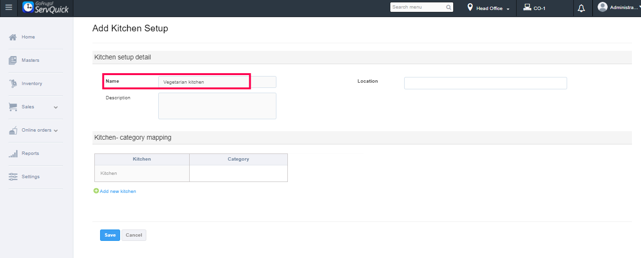The image size is (641, 258).
Task: Expand the Sales submenu chevron
Action: [x=56, y=107]
